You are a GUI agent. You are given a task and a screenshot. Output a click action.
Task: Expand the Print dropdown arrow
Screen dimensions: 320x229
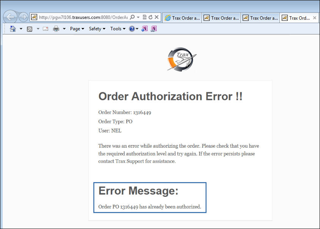[64, 29]
